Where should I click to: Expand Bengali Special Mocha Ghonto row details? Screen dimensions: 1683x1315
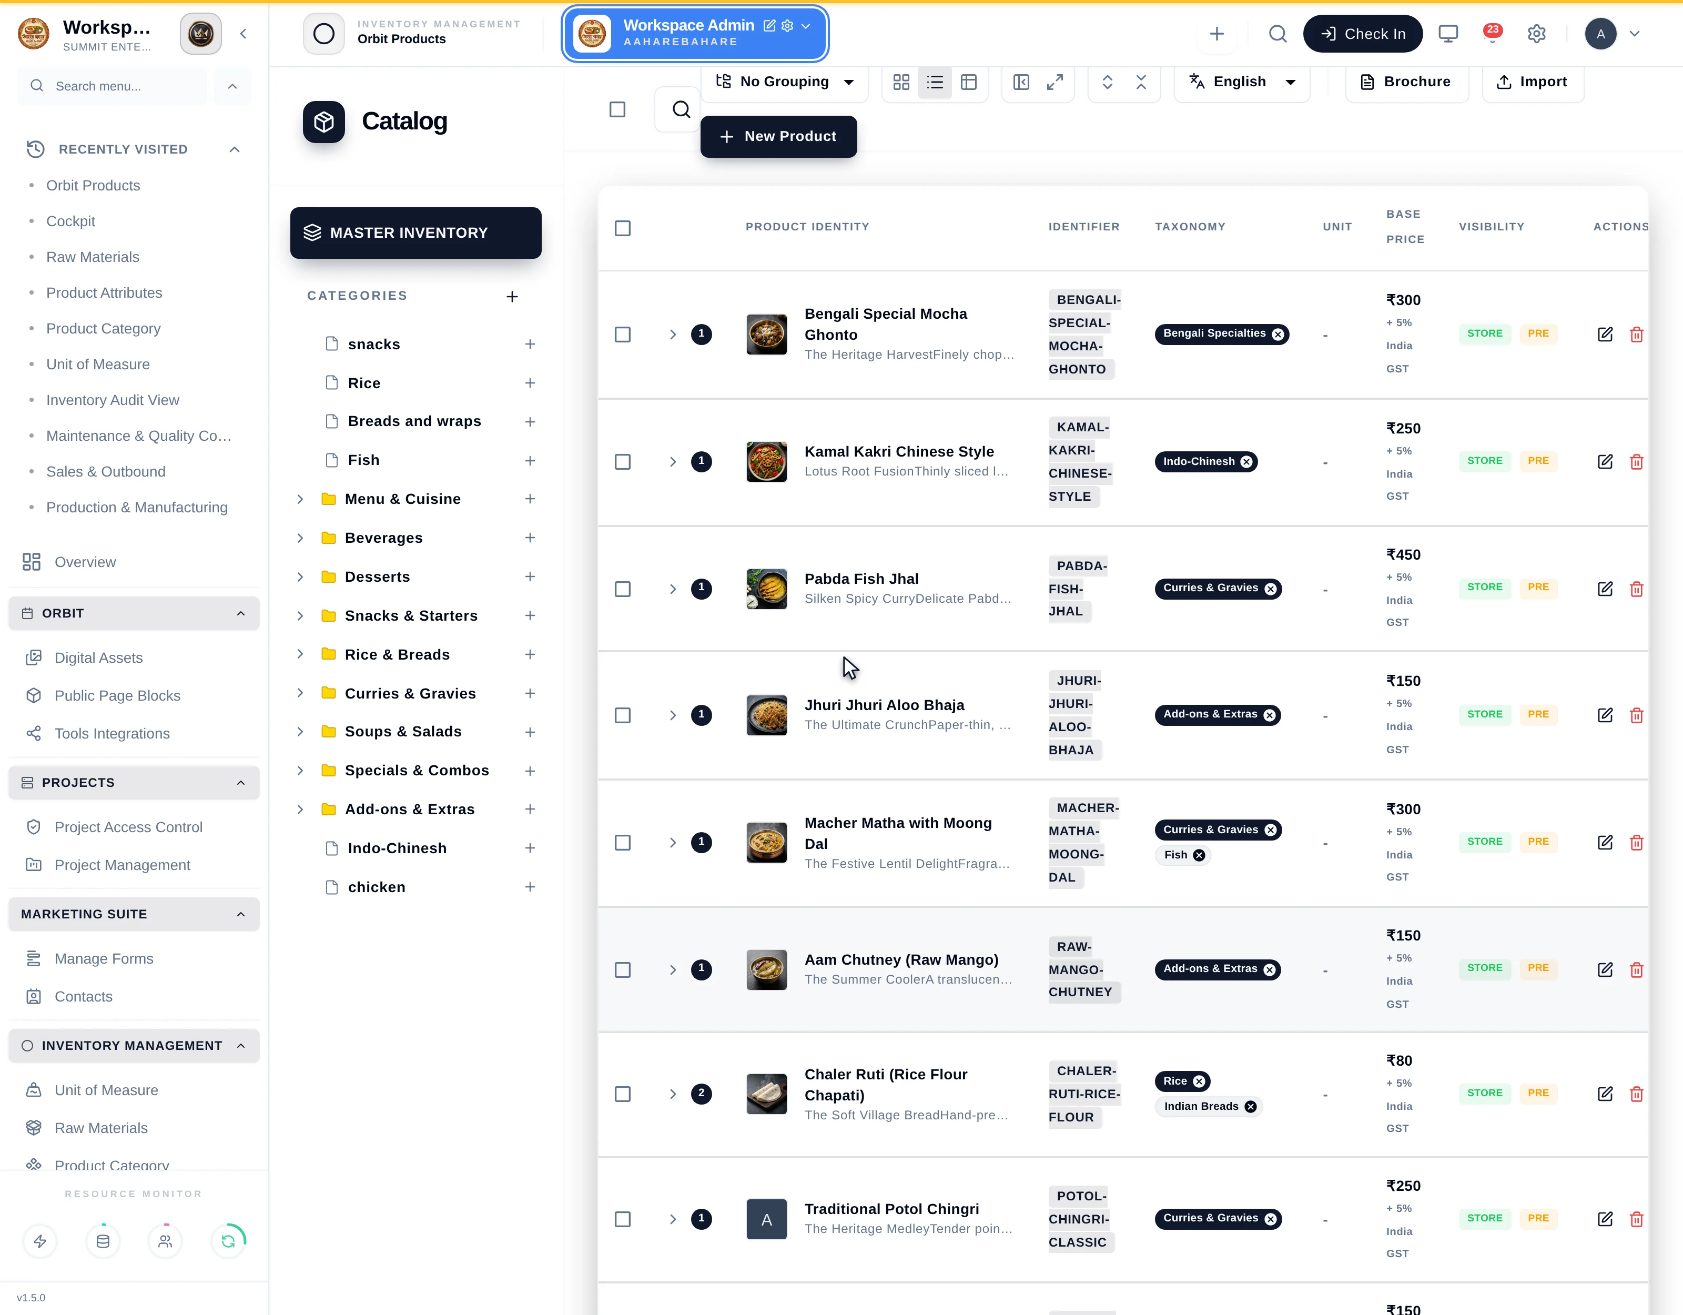pyautogui.click(x=673, y=335)
